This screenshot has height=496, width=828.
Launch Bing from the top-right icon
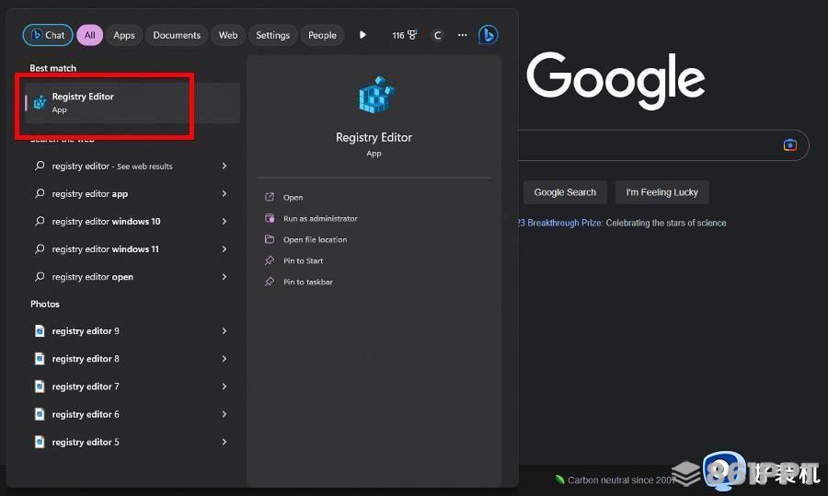coord(488,35)
